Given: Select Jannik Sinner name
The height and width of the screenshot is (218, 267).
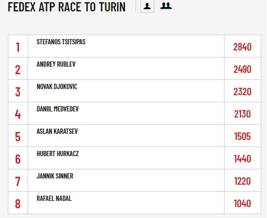Looking at the screenshot, I should click(x=55, y=176).
